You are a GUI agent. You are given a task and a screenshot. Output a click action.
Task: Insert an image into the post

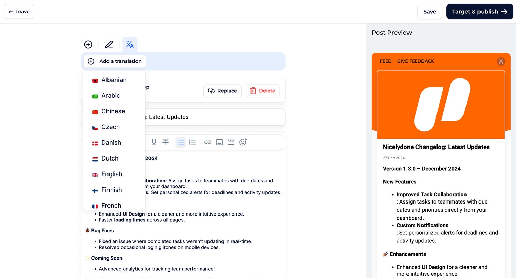pyautogui.click(x=219, y=142)
